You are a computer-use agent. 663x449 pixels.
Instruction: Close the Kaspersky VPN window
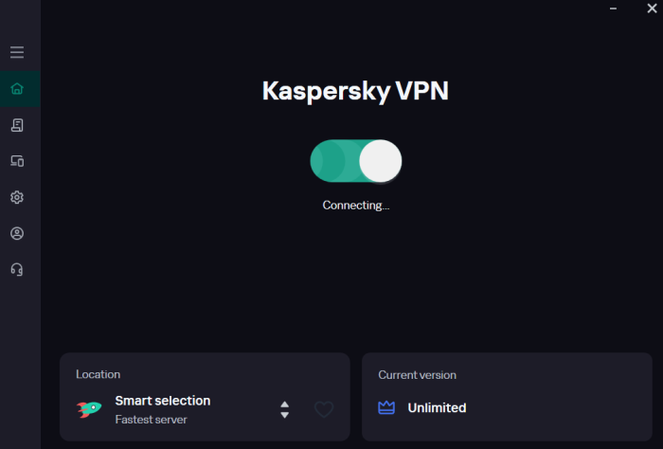(x=652, y=8)
